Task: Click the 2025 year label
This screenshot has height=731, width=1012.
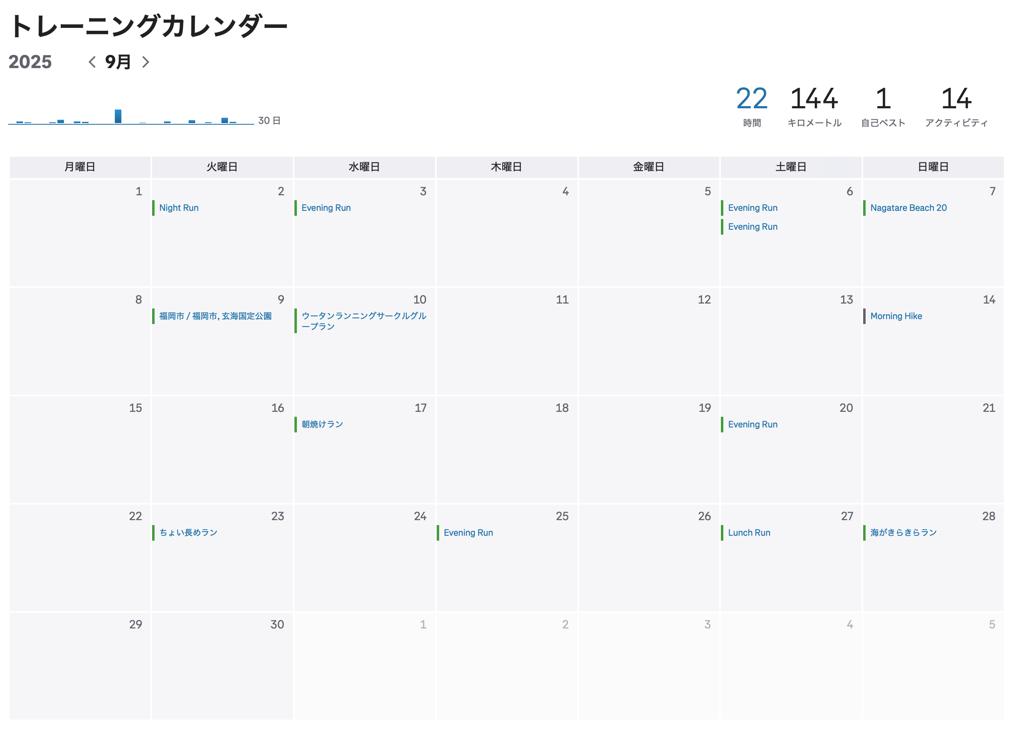Action: [x=30, y=62]
